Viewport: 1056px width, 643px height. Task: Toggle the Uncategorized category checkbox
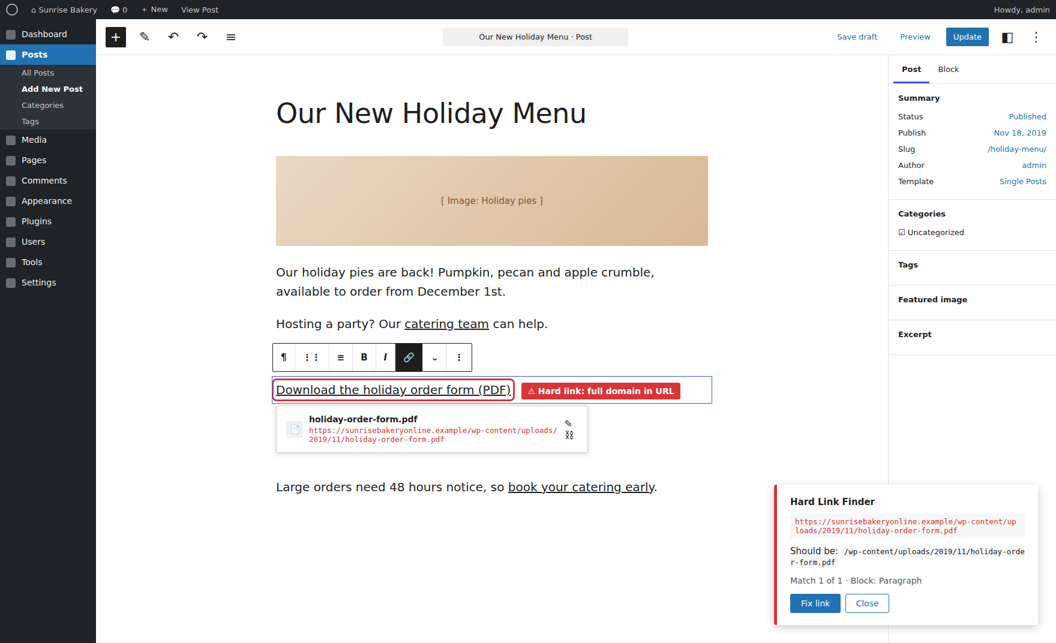point(902,233)
